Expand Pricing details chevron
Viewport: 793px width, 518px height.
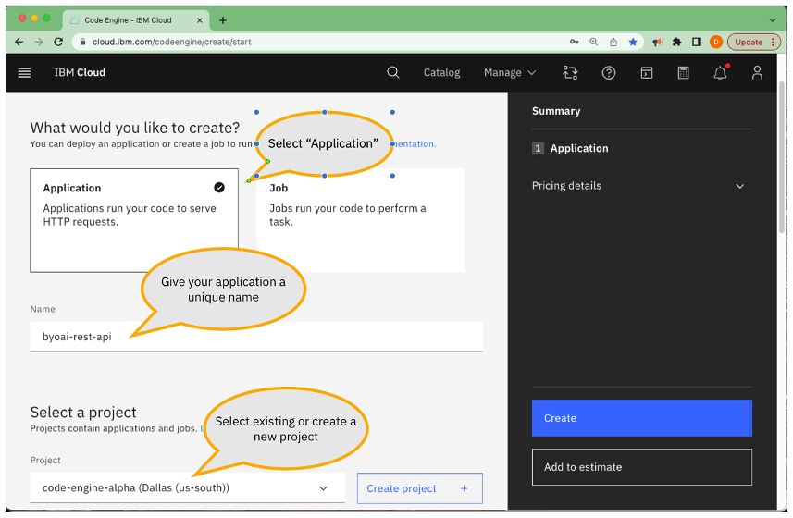coord(740,186)
